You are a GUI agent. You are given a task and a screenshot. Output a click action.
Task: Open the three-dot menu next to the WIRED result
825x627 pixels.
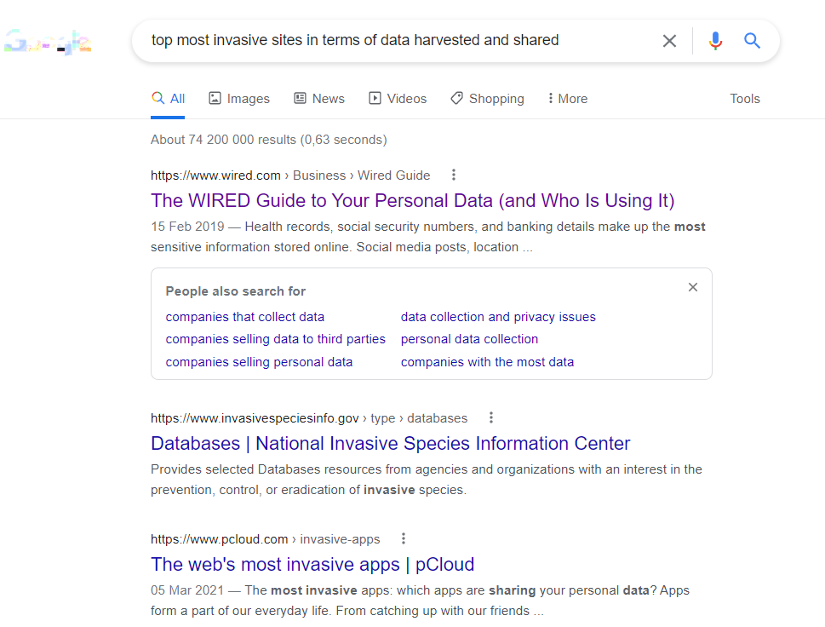(x=453, y=175)
